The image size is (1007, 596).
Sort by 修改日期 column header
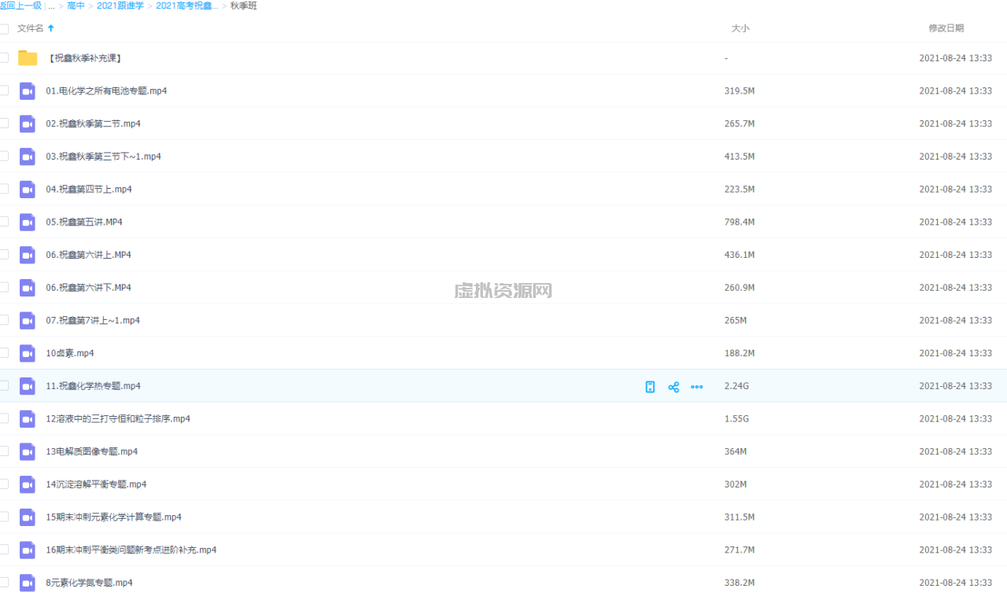(946, 28)
